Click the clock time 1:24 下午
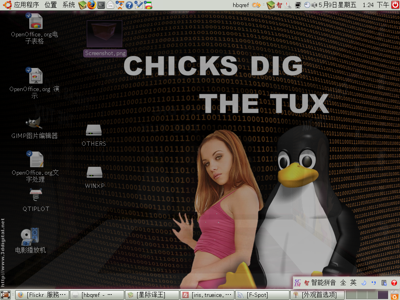Image resolution: width=400 pixels, height=300 pixels. click(x=376, y=5)
